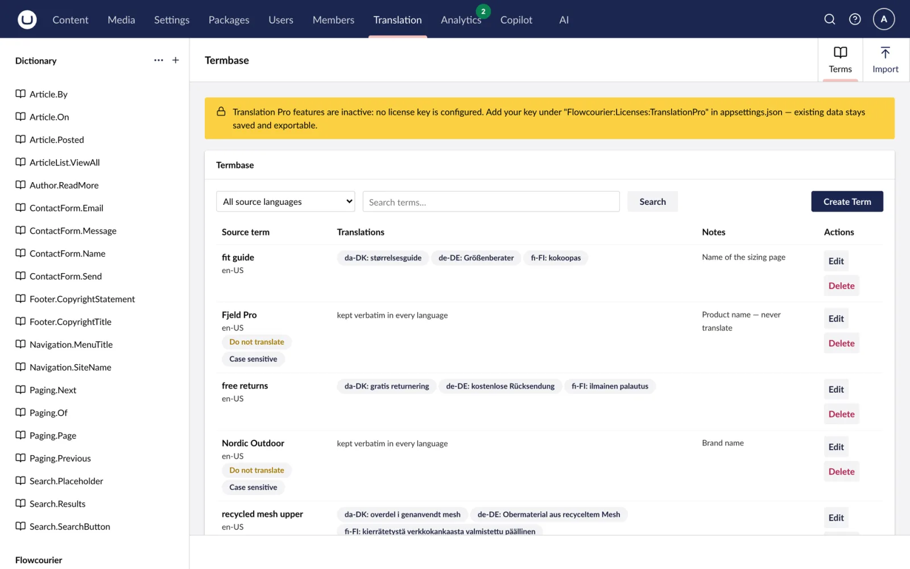Image resolution: width=910 pixels, height=569 pixels.
Task: Open the user avatar A menu
Action: pos(884,19)
